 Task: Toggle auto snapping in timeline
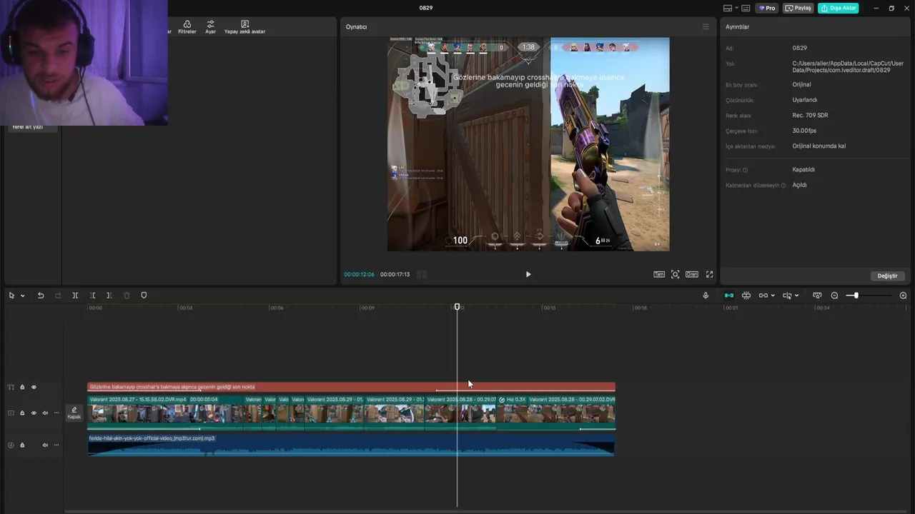(746, 296)
